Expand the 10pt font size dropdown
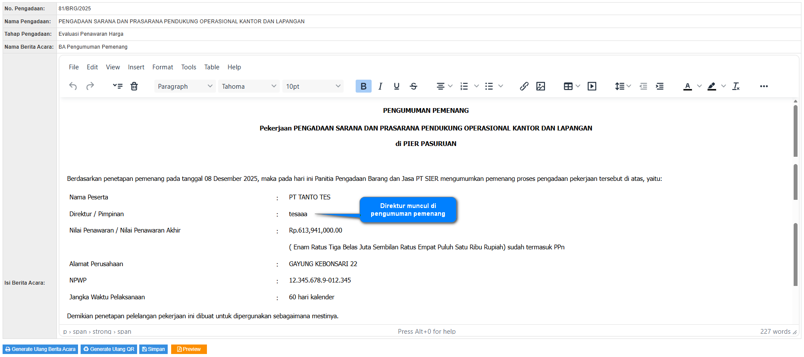Screen dimensions: 804x357 coord(313,86)
